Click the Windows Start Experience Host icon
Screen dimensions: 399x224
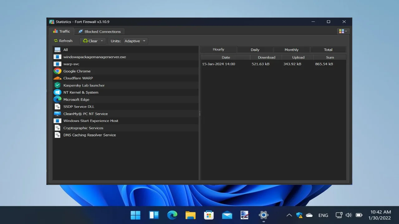pyautogui.click(x=57, y=121)
